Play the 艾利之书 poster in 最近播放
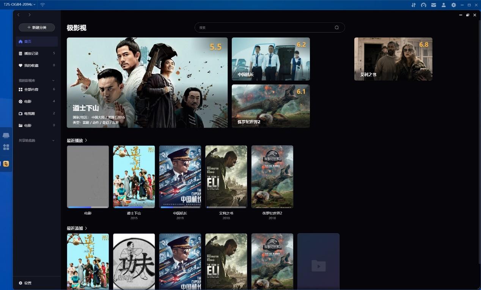481x290 pixels. coord(226,177)
